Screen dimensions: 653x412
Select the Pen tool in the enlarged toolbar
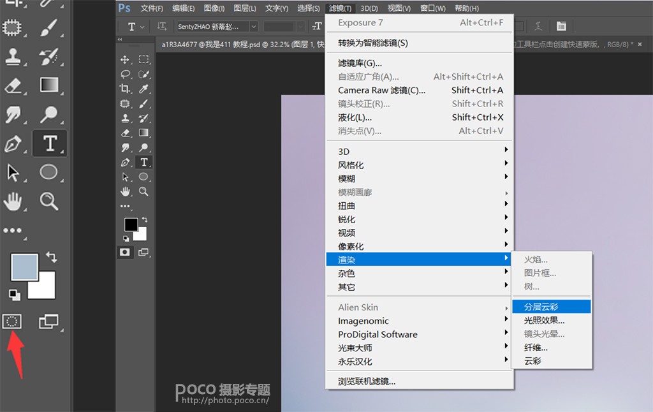(13, 143)
